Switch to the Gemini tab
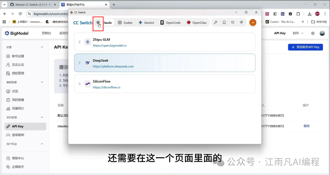 click(x=146, y=23)
